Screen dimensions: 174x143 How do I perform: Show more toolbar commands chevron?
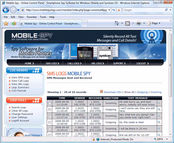tap(171, 21)
